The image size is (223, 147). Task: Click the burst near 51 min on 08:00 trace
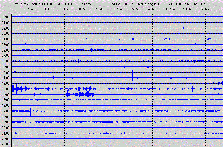click(x=193, y=61)
